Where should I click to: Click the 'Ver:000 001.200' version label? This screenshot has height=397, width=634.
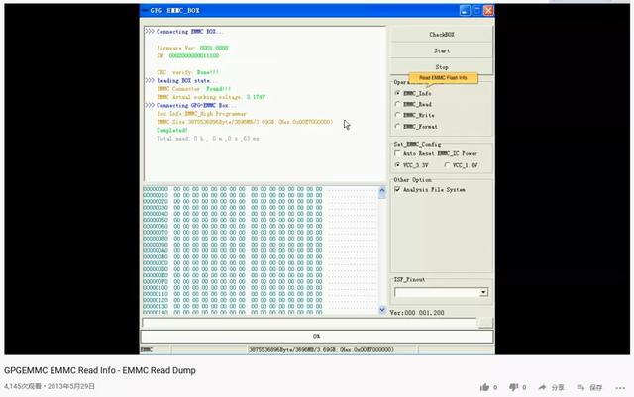417,313
